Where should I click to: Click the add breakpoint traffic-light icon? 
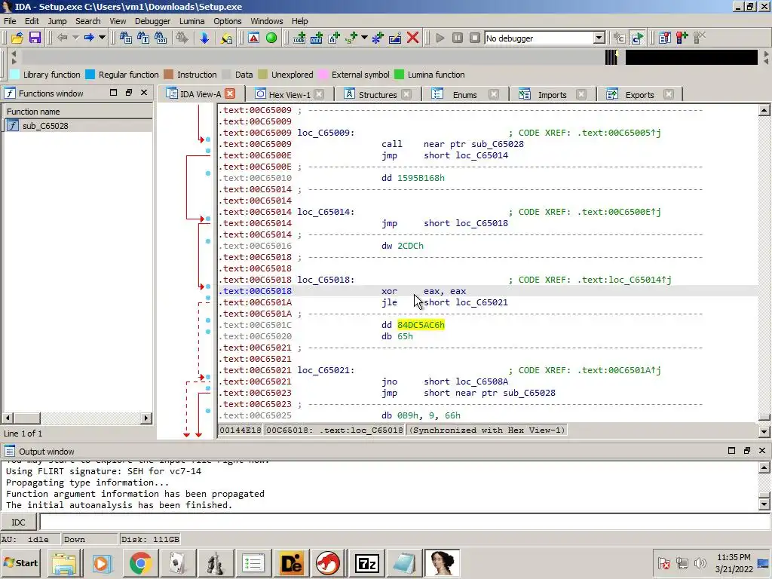coord(682,38)
